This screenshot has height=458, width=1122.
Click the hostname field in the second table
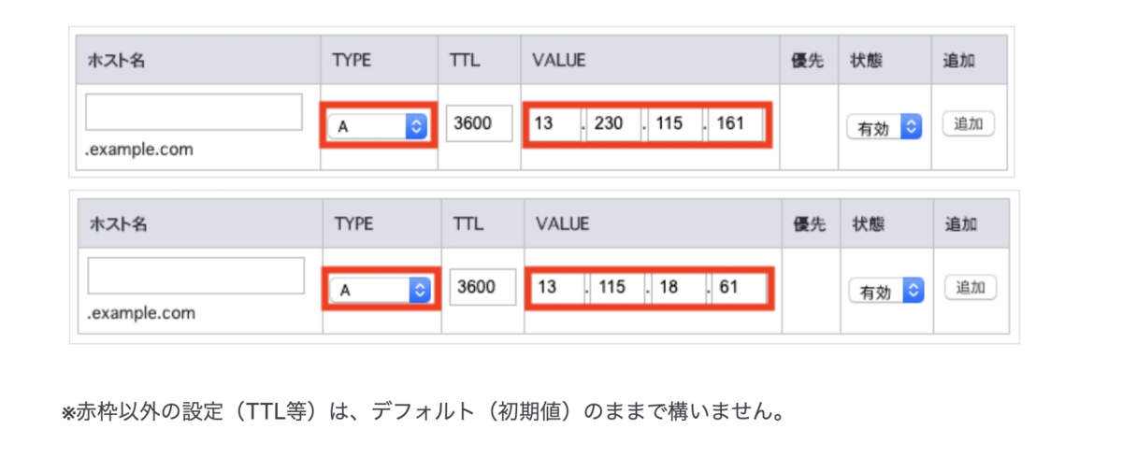coord(196,276)
